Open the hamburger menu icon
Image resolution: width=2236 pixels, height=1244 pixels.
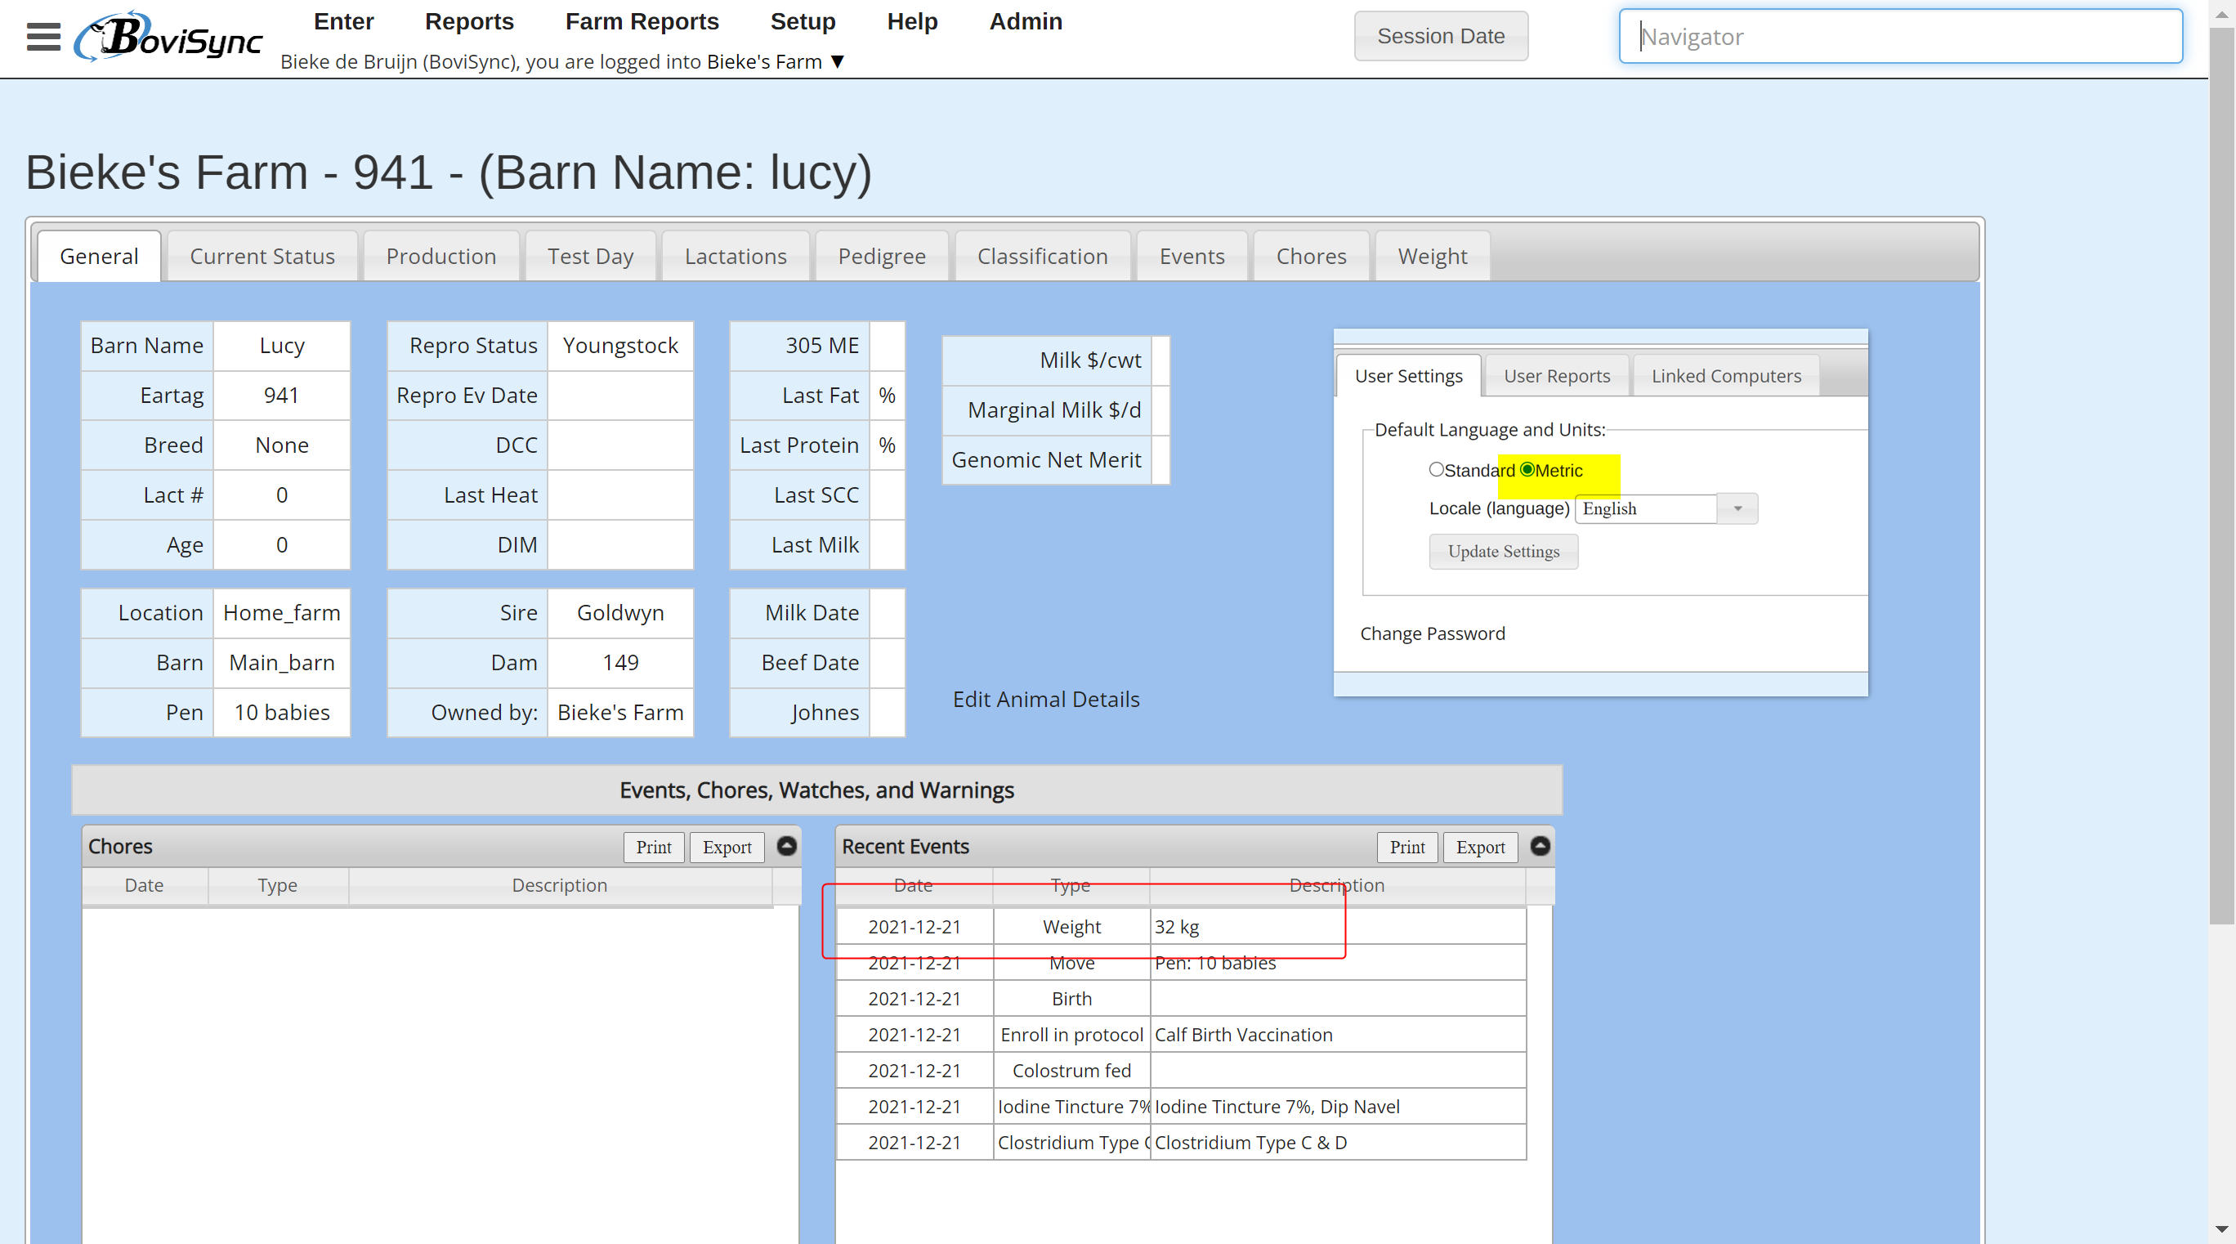(x=43, y=37)
